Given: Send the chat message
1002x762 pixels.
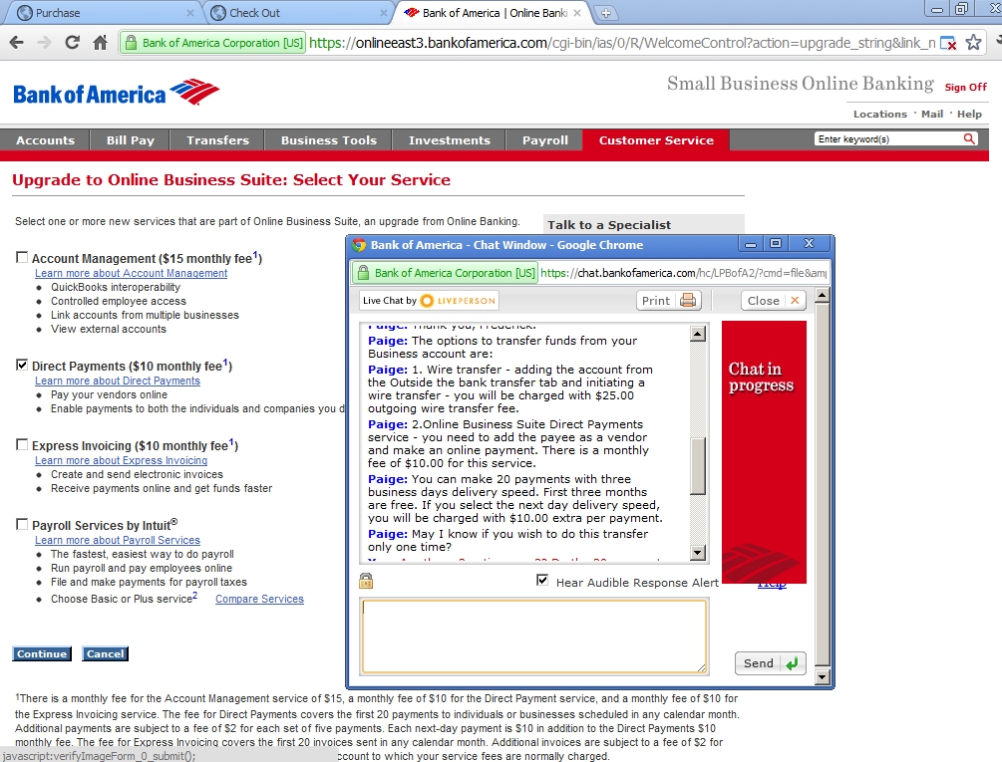Looking at the screenshot, I should pyautogui.click(x=770, y=663).
